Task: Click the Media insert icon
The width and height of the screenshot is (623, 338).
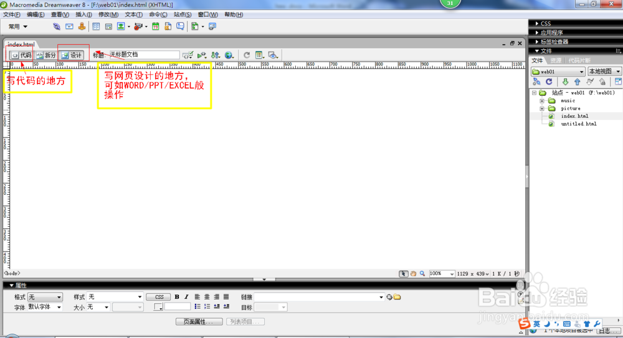Action: coord(138,27)
